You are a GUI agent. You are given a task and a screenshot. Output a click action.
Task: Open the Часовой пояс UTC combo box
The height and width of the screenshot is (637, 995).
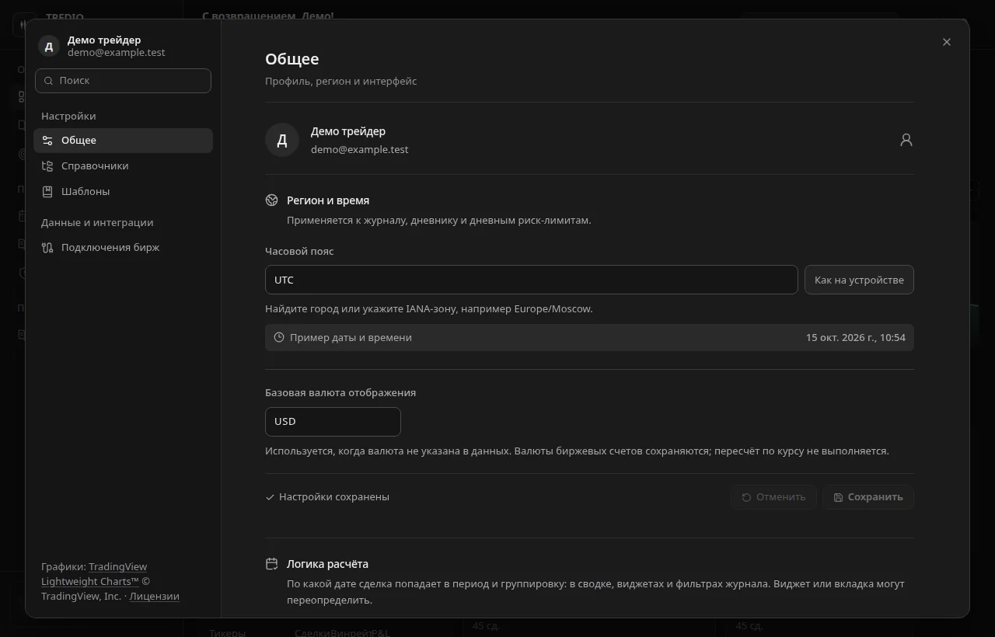532,280
